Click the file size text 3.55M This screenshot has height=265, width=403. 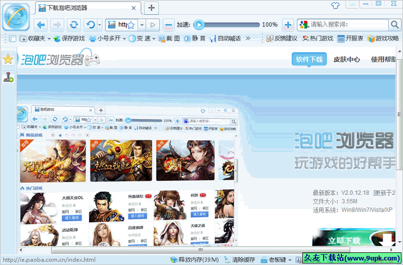(349, 201)
